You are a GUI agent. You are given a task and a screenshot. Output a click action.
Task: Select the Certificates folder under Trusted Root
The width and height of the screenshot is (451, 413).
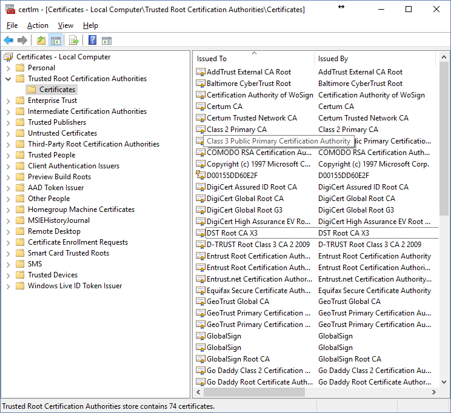57,90
